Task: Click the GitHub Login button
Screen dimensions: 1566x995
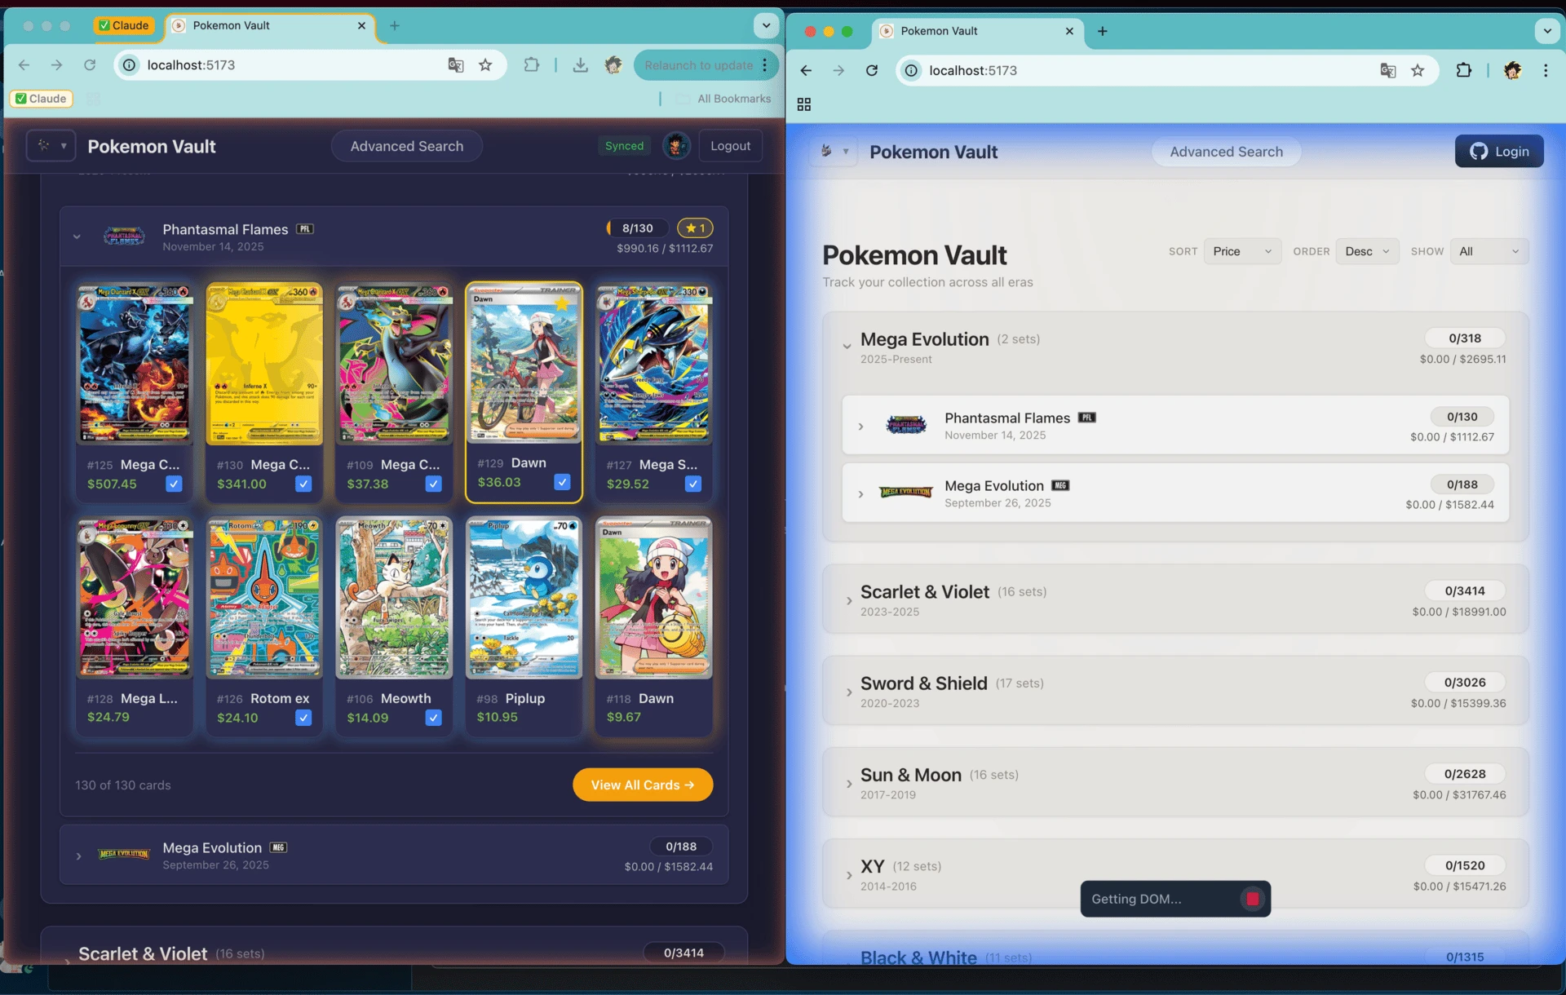Action: (x=1499, y=152)
